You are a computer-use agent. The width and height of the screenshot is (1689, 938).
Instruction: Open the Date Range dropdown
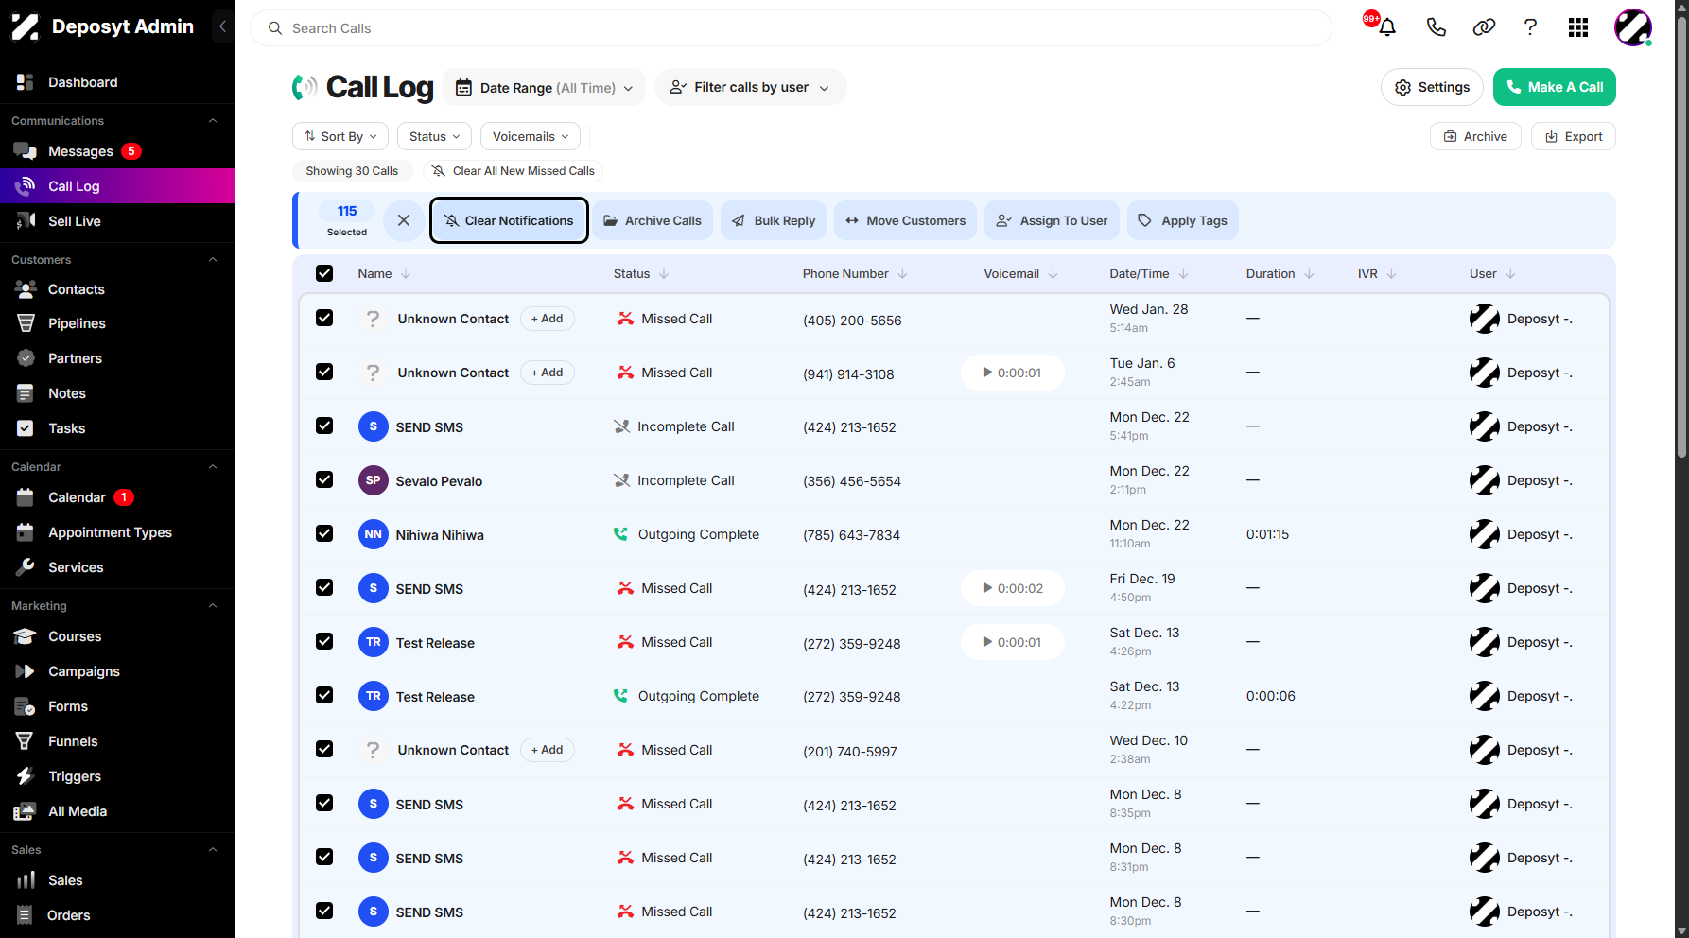coord(544,88)
